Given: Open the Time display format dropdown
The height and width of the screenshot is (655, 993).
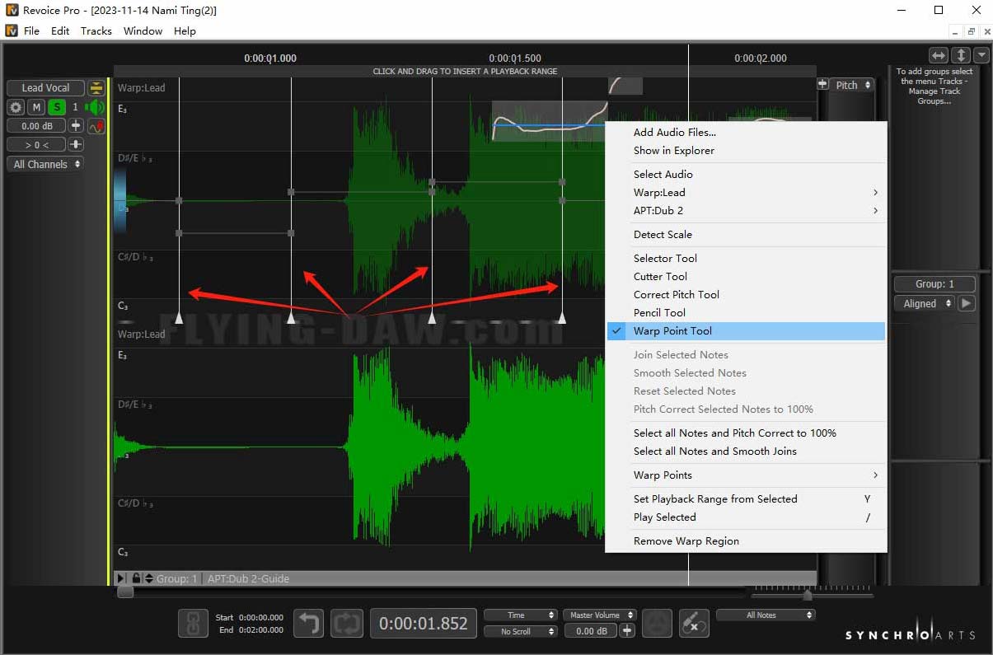Looking at the screenshot, I should (521, 615).
